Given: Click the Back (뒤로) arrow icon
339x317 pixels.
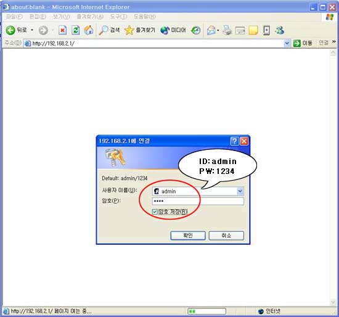Looking at the screenshot, I should coord(10,30).
